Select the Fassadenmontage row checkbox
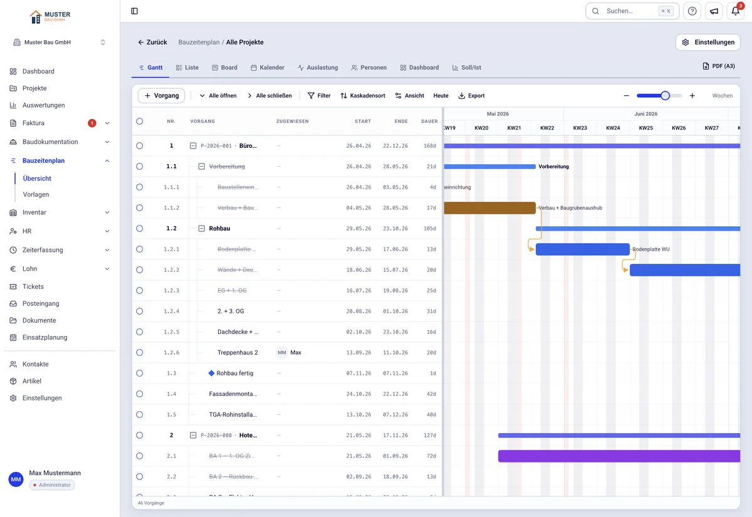 [139, 394]
